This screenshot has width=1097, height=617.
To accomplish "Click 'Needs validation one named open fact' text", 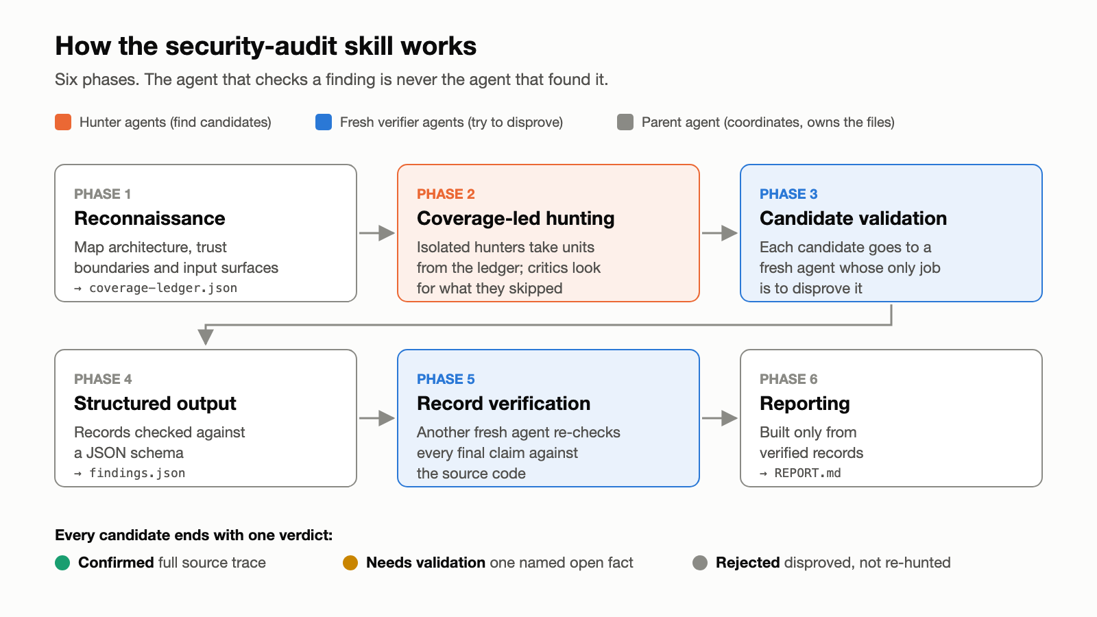I will 500,563.
